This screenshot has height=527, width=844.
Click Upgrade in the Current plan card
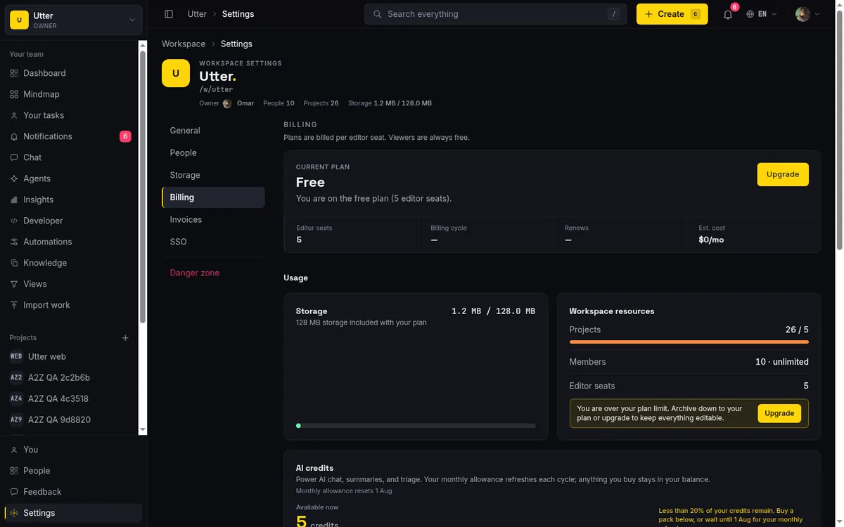[783, 174]
